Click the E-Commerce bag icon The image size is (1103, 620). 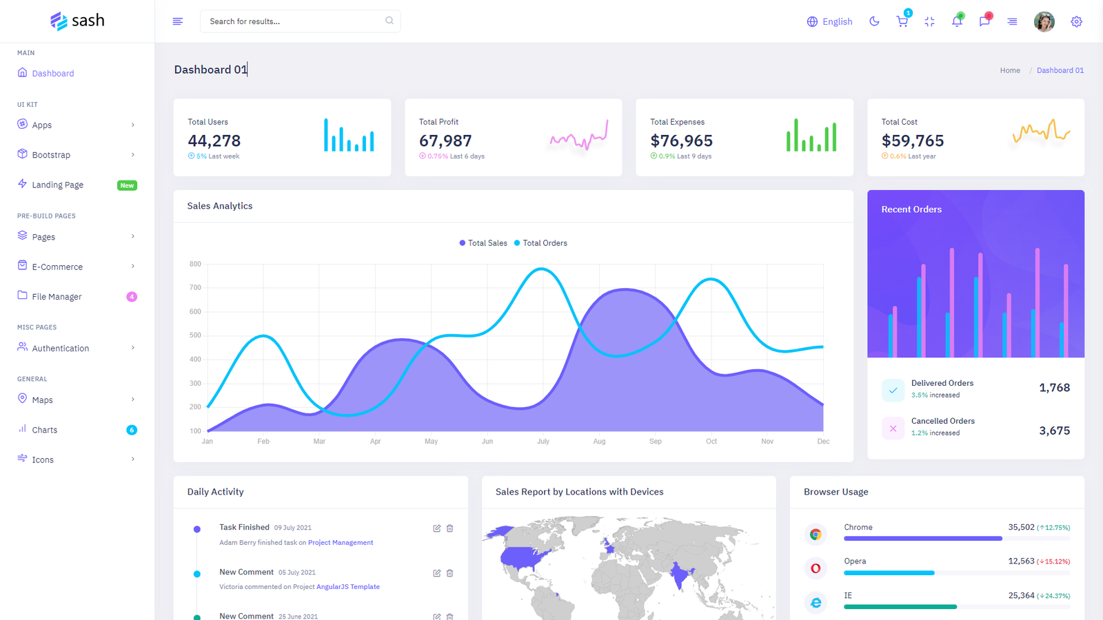click(x=22, y=265)
